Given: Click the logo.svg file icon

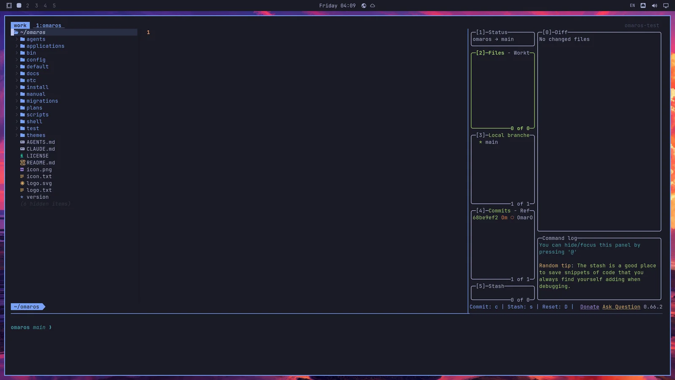Looking at the screenshot, I should coord(22,183).
